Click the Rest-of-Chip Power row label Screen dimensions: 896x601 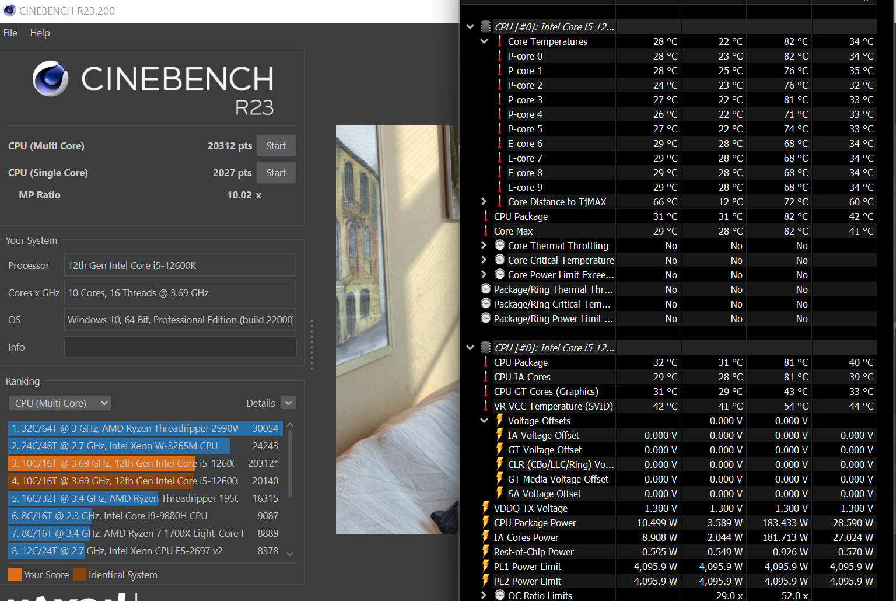pyautogui.click(x=534, y=552)
